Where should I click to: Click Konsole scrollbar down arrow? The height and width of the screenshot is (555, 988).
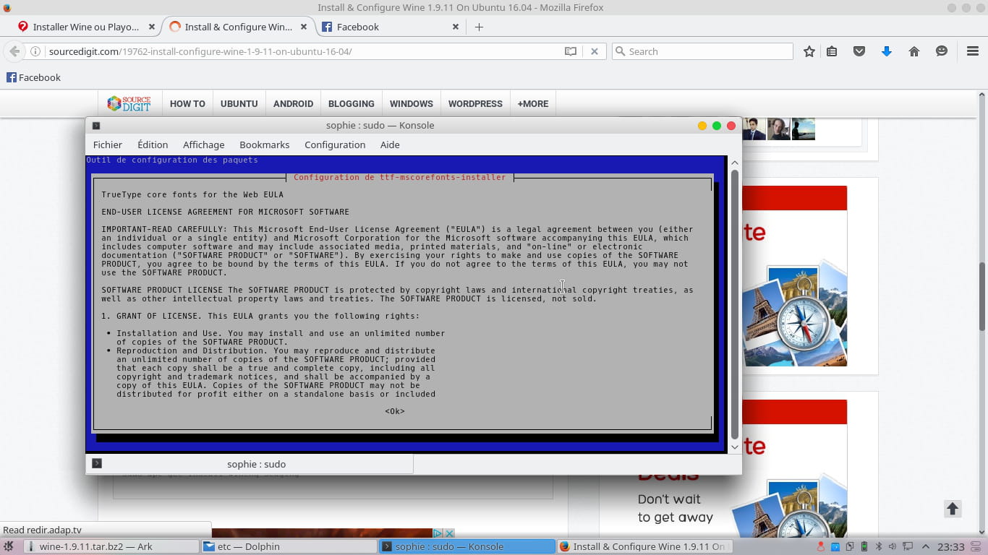tap(735, 447)
